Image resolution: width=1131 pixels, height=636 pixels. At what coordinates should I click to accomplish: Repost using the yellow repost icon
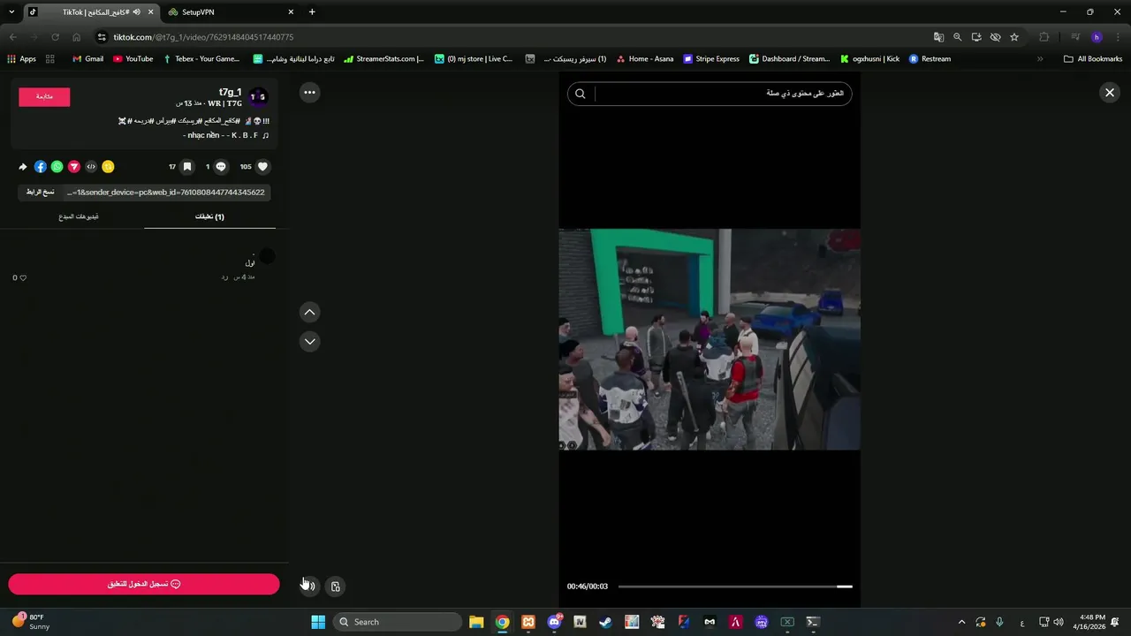click(x=108, y=166)
